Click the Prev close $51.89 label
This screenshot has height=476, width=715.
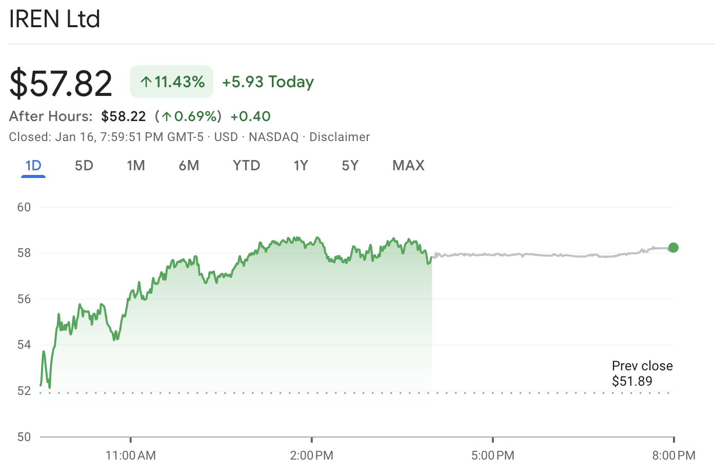[642, 373]
